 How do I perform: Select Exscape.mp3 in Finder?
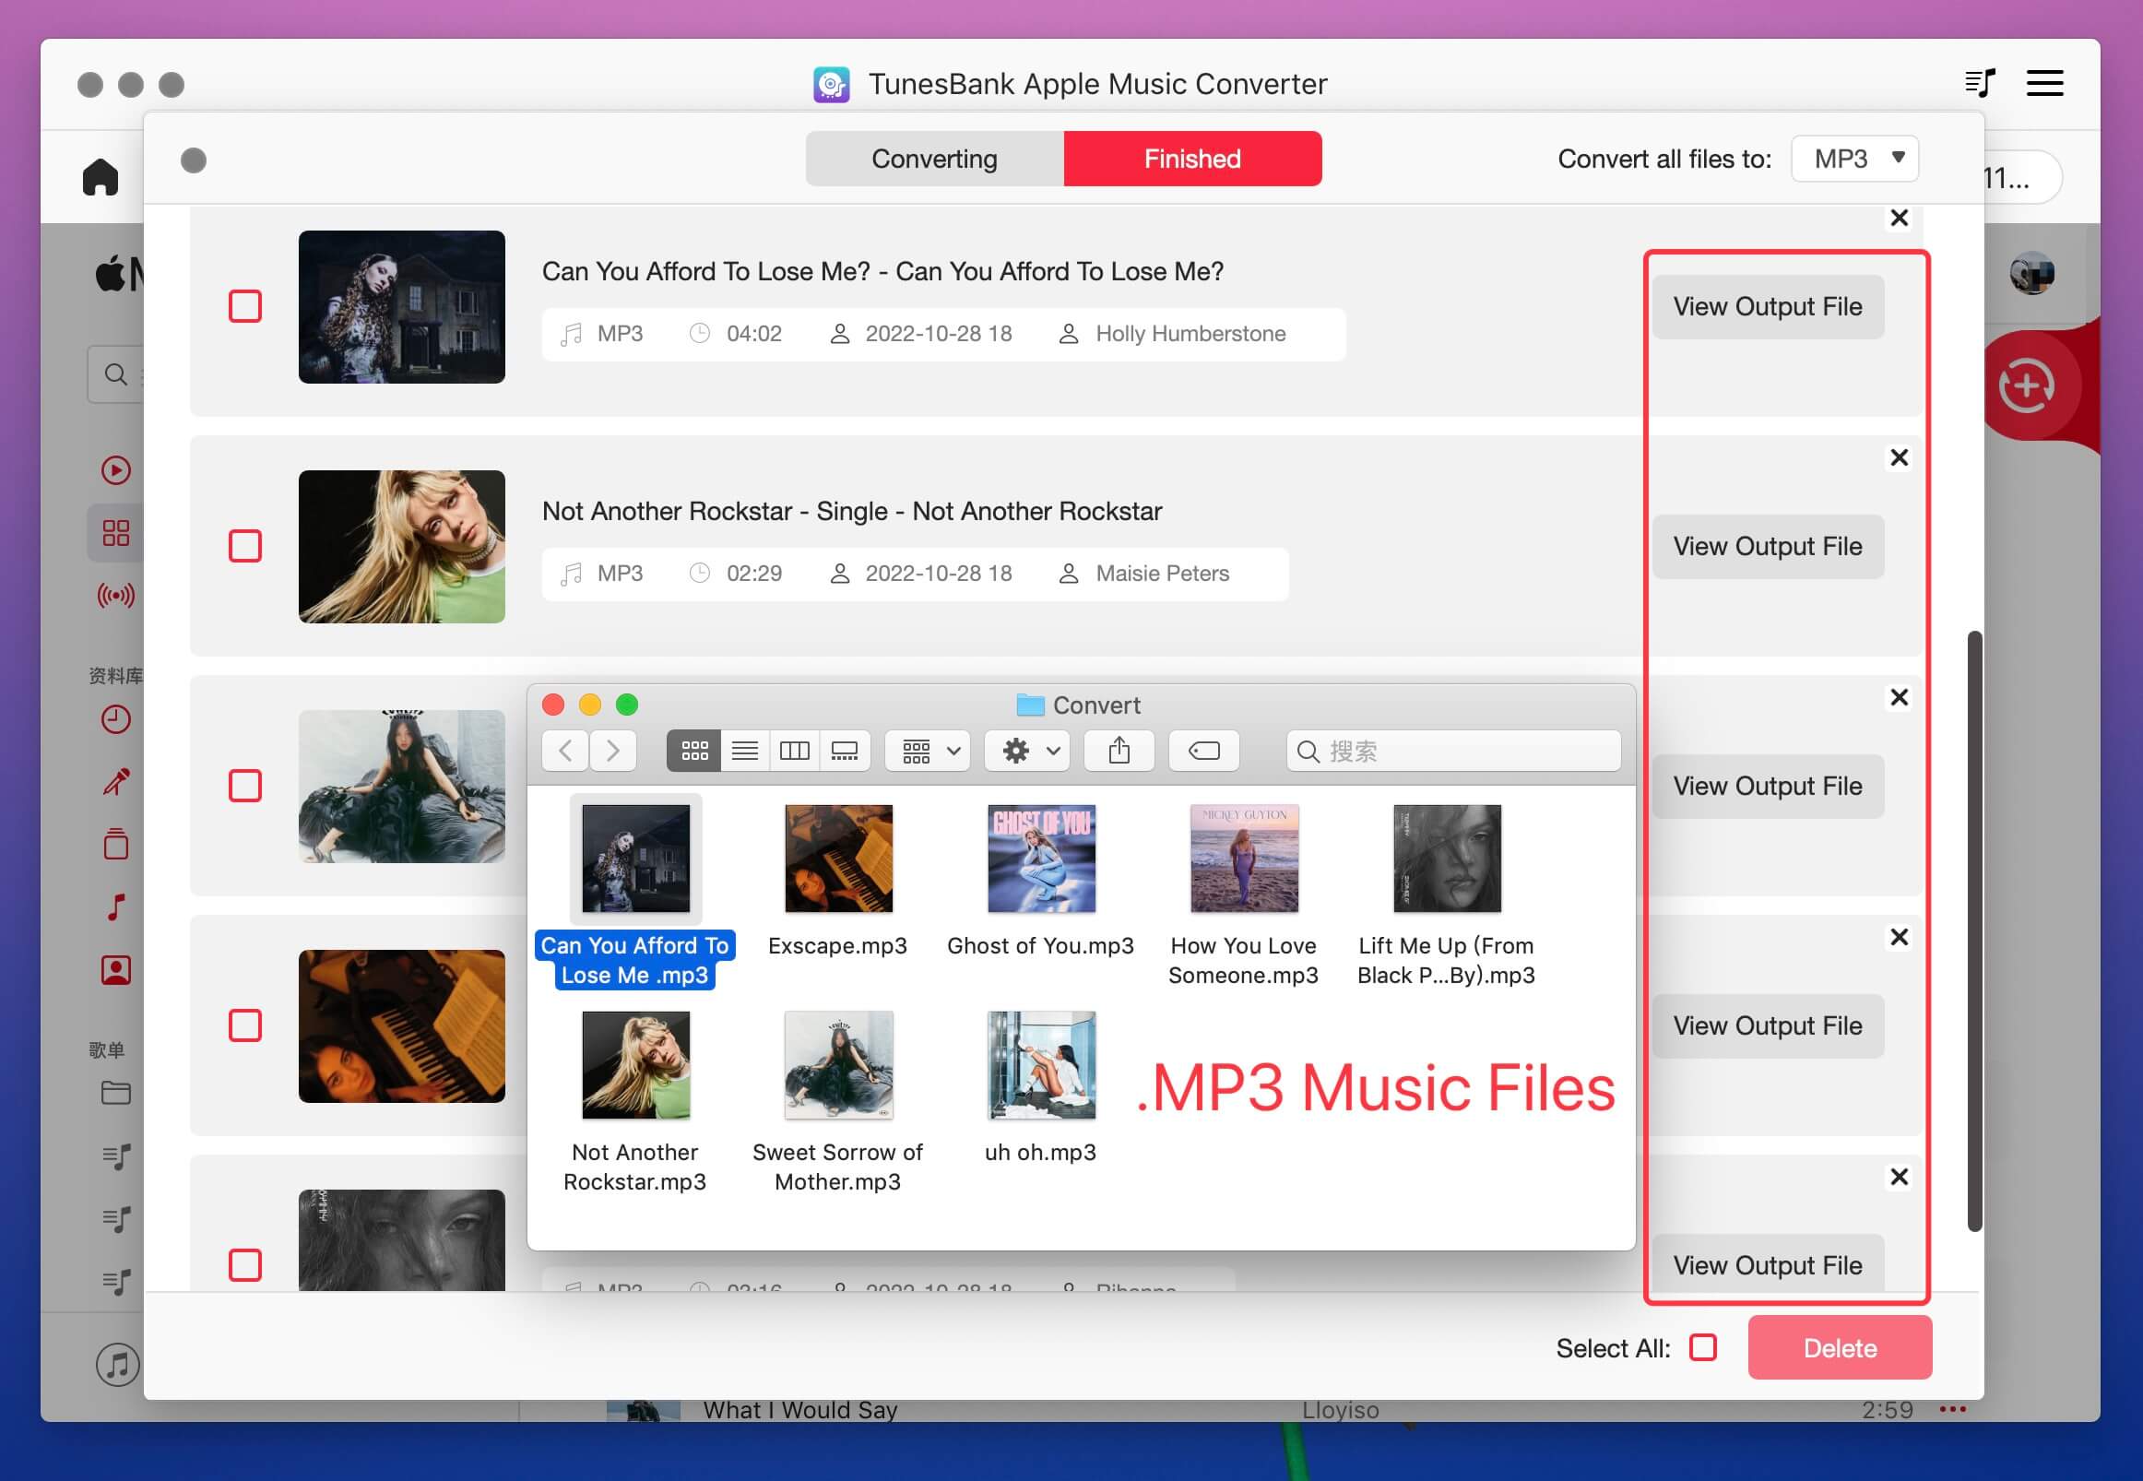click(837, 879)
